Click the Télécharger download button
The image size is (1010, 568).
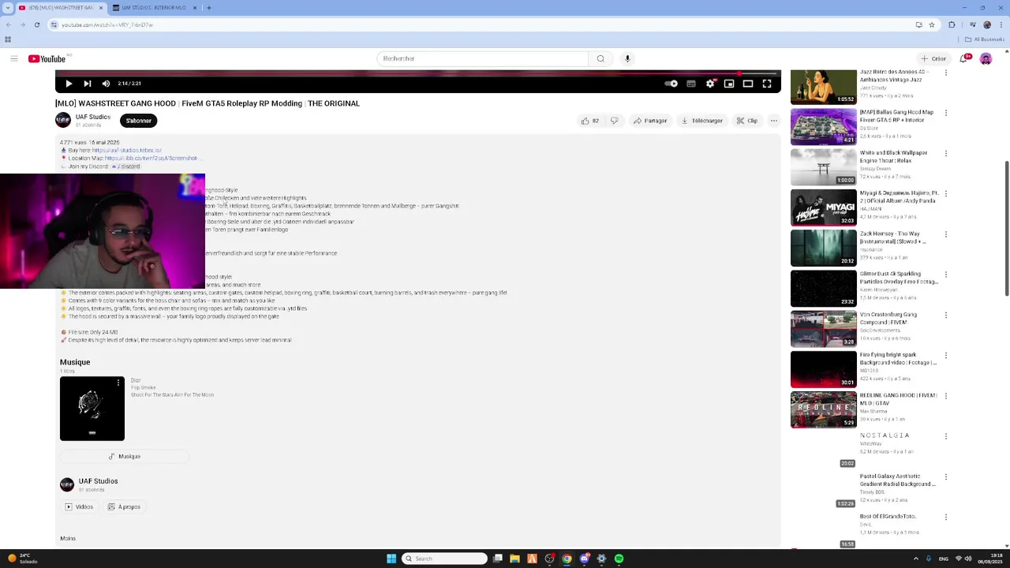tap(702, 121)
